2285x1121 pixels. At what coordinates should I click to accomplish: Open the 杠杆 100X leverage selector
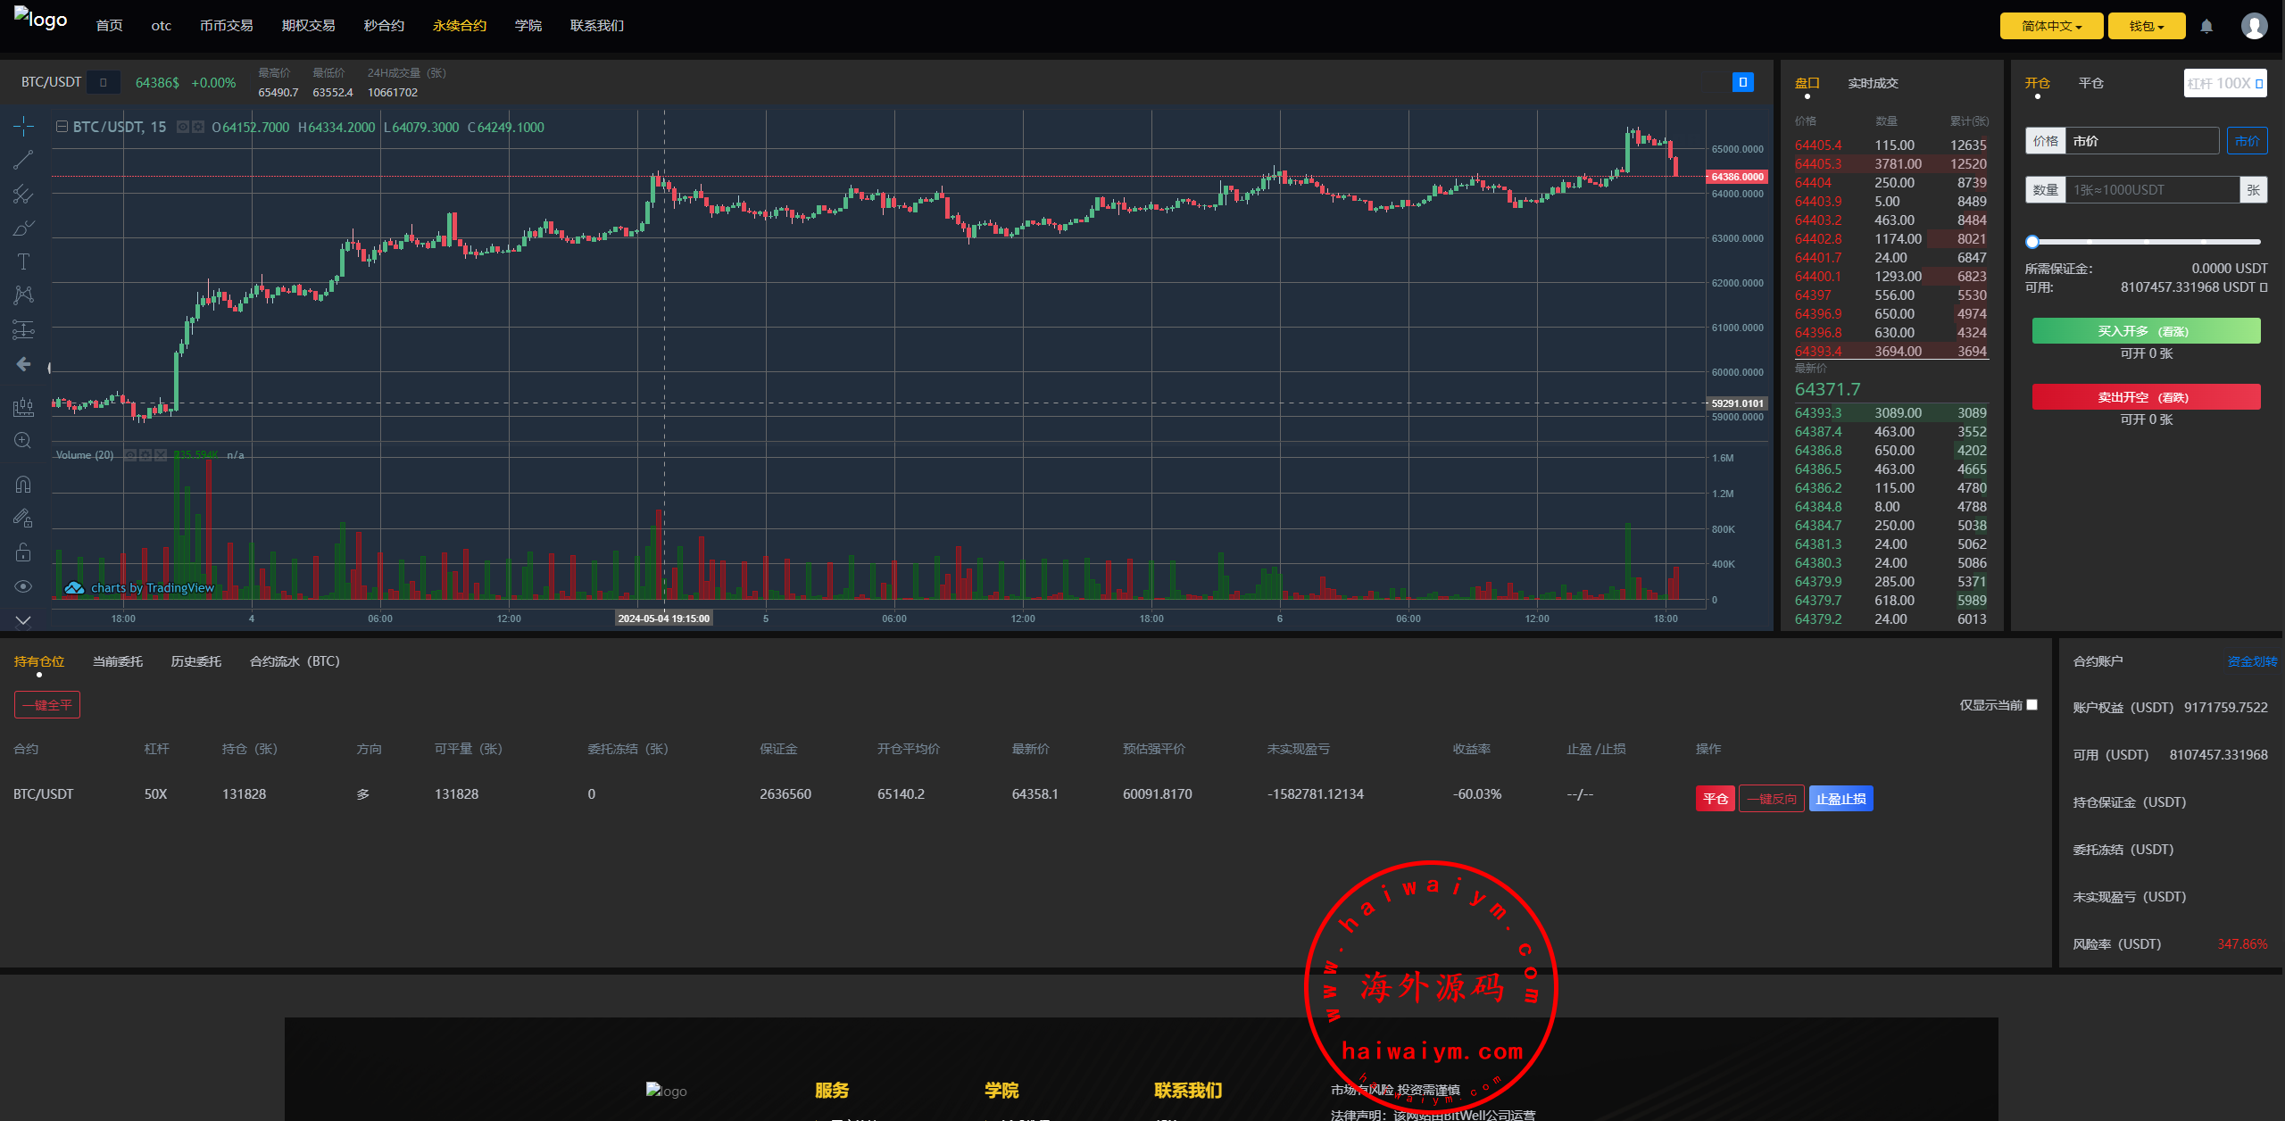coord(2224,83)
